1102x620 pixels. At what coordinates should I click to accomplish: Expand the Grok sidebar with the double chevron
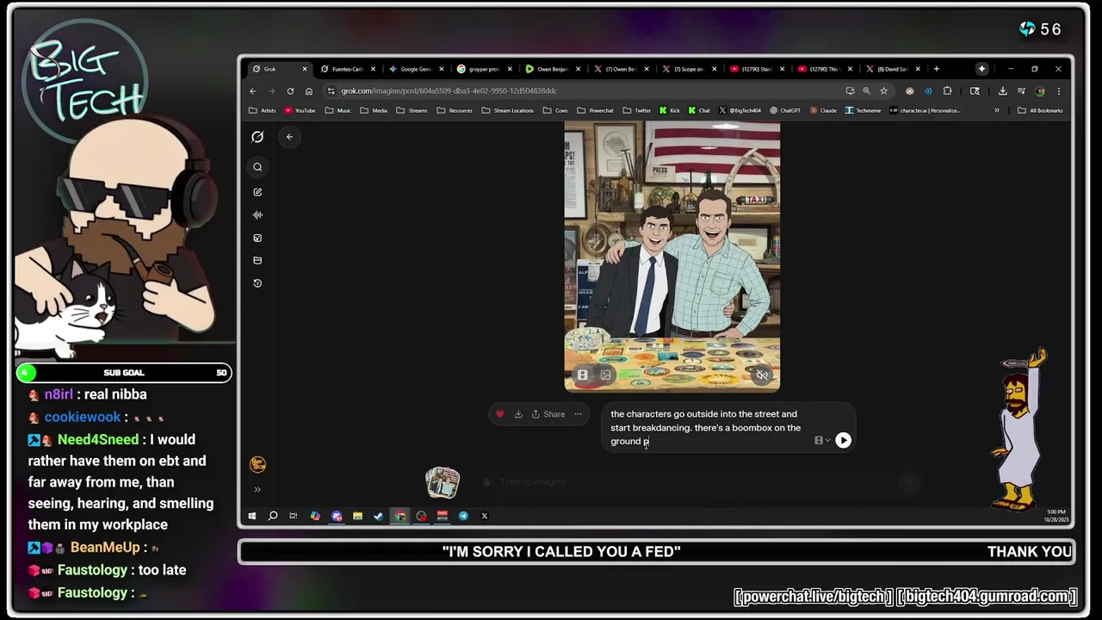(x=257, y=489)
